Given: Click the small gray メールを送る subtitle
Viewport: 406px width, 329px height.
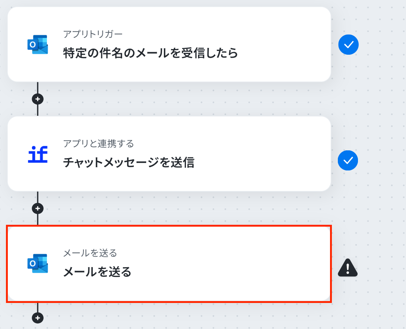Looking at the screenshot, I should pyautogui.click(x=90, y=253).
